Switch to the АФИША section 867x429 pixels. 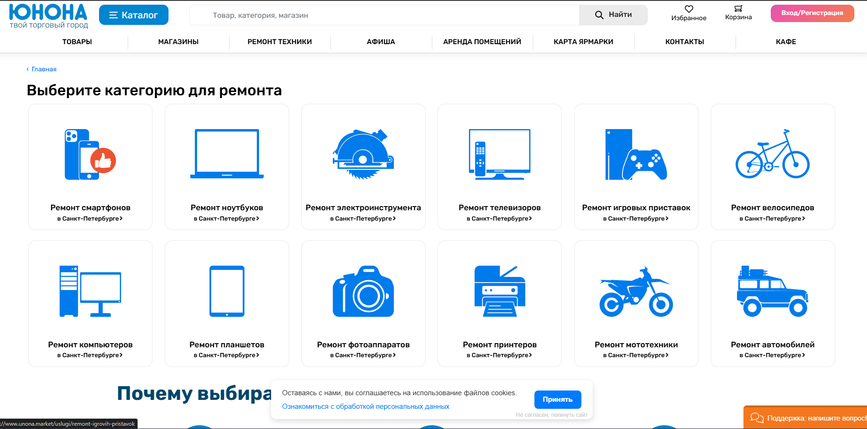[381, 41]
